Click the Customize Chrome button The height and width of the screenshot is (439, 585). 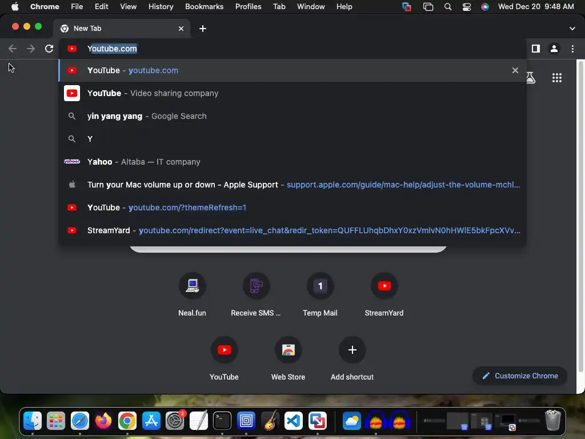520,376
